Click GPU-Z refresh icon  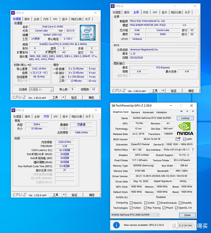(187, 111)
